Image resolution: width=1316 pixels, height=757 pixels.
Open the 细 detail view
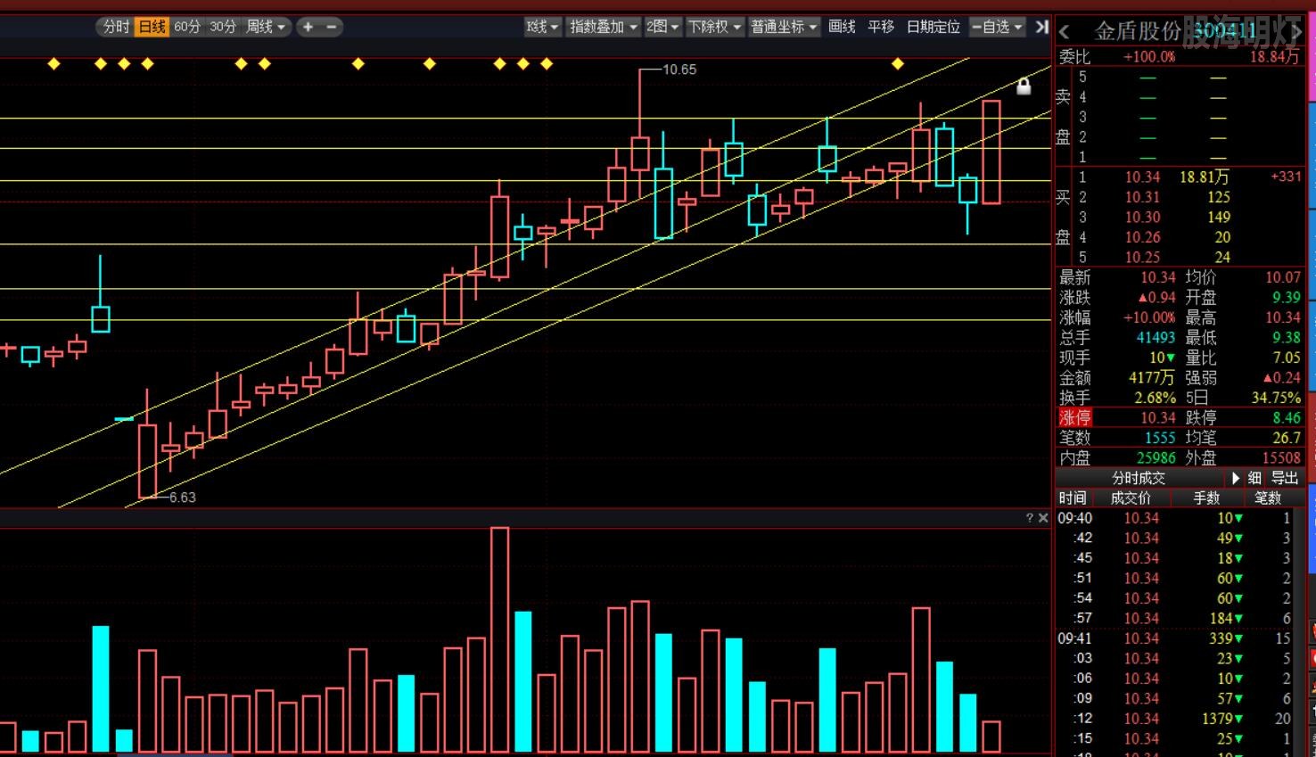point(1254,478)
